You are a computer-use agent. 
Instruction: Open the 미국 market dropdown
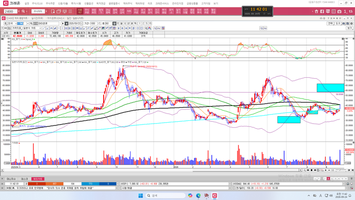[x=16, y=23]
